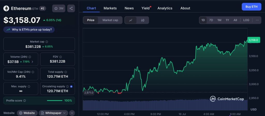Add Ethereum to watchlist via star 3M
The width and height of the screenshot is (265, 116).
click(x=59, y=8)
